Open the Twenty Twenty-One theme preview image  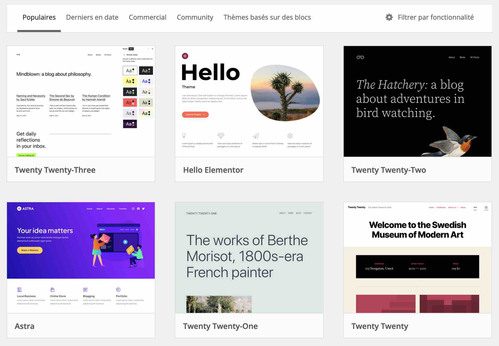[249, 258]
